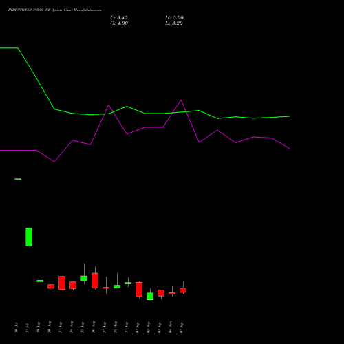Image resolution: width=344 pixels, height=344 pixels.
Task: Select the '30 Jul' date axis label
Action: coord(16,327)
